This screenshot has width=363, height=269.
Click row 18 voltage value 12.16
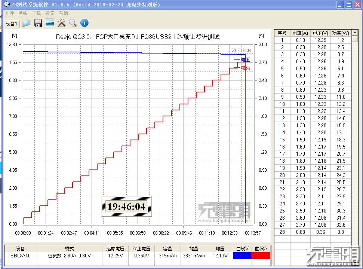tap(321, 161)
